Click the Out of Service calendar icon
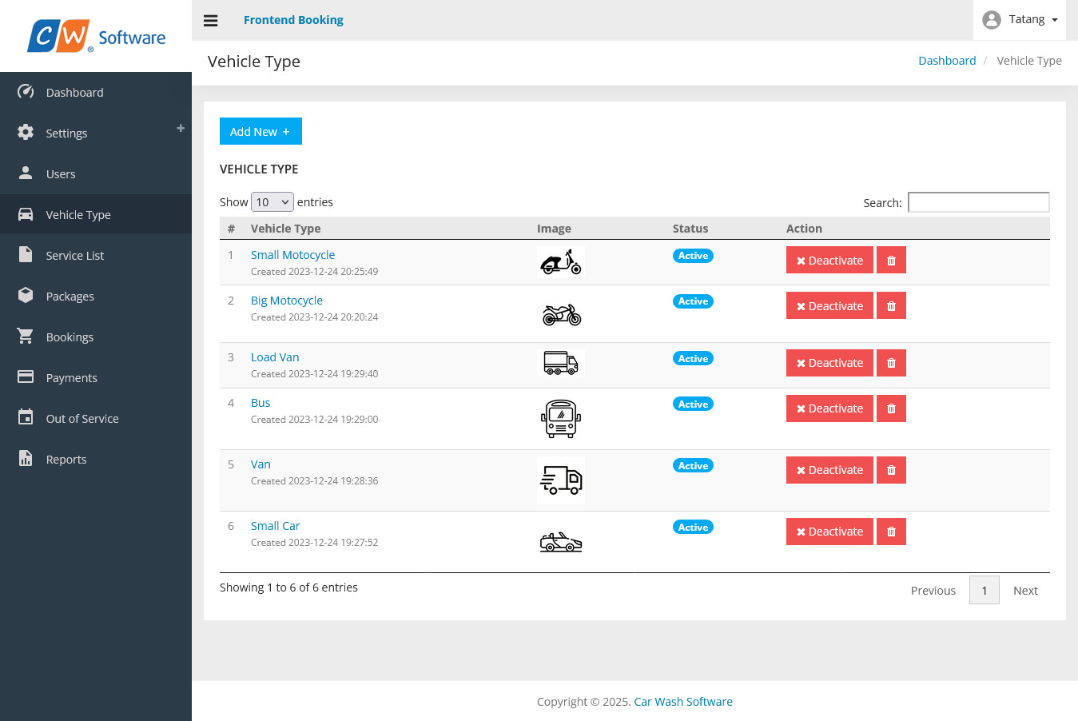This screenshot has width=1078, height=721. pos(24,418)
